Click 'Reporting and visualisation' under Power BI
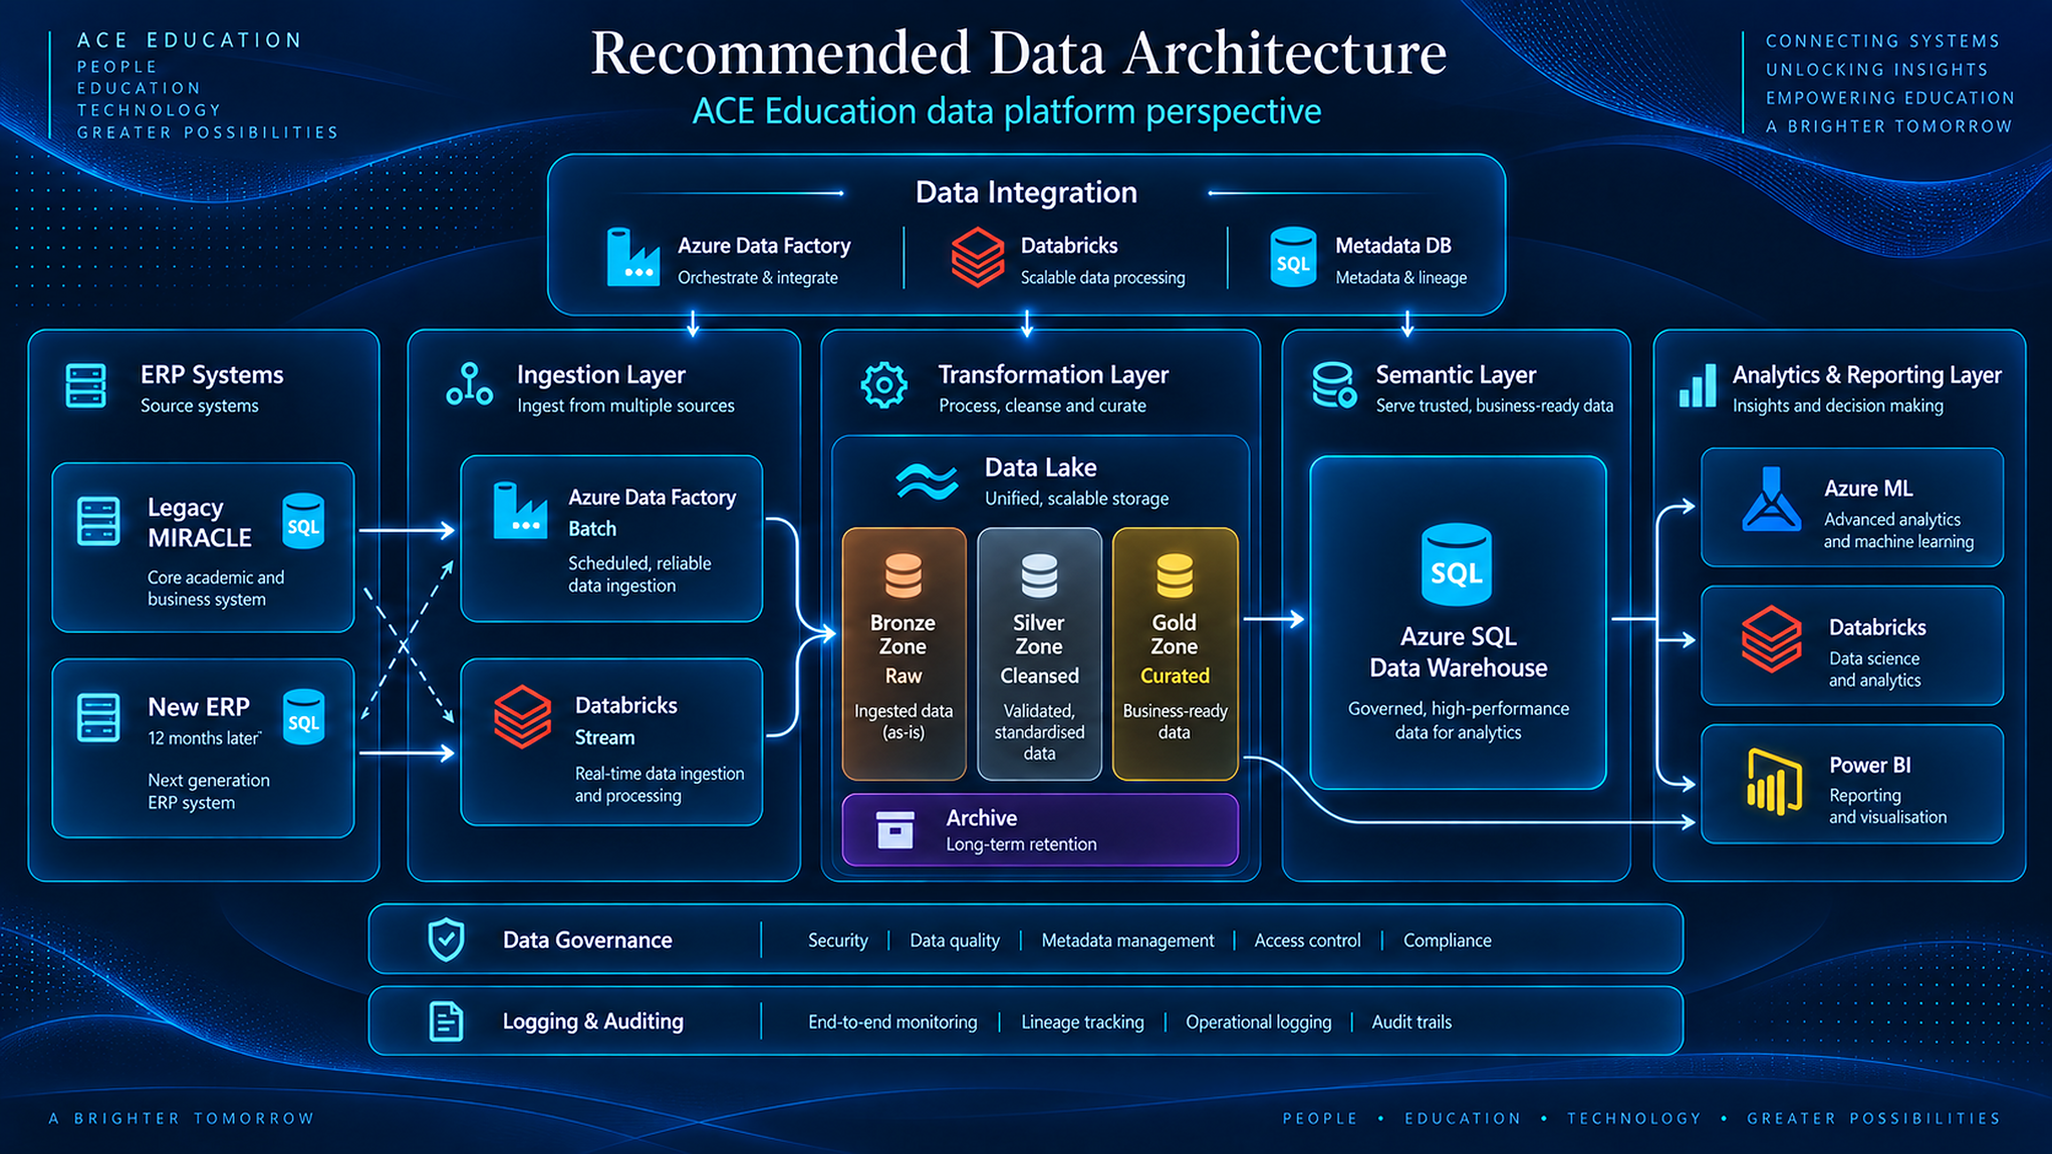The height and width of the screenshot is (1154, 2052). pos(1887,806)
